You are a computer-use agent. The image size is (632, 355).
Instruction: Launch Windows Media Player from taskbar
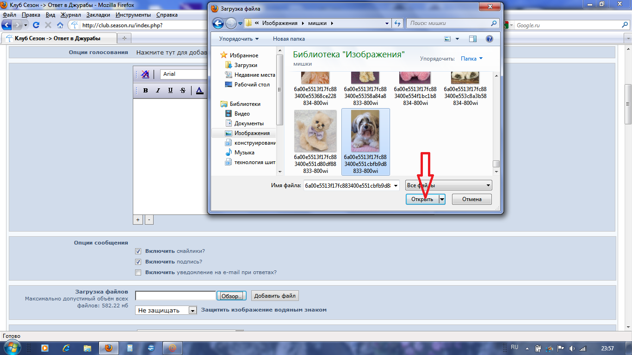tap(45, 348)
